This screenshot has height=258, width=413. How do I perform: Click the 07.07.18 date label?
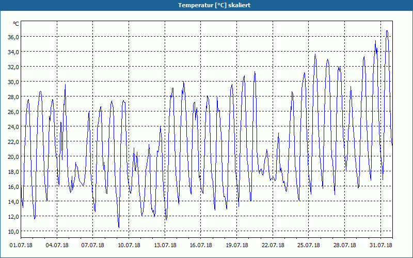coord(93,246)
